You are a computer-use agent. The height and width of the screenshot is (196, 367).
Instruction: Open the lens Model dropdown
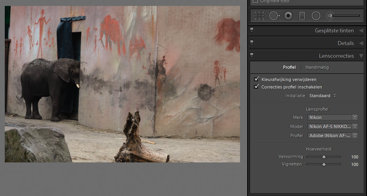point(332,126)
